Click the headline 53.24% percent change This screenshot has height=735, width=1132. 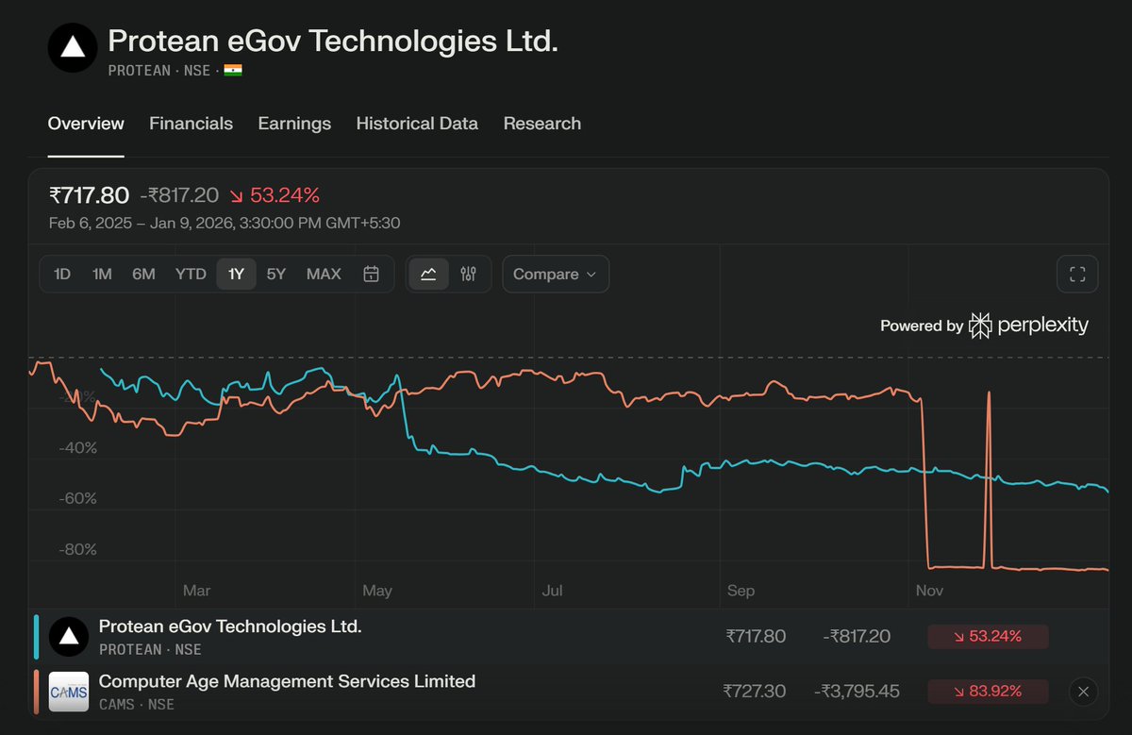click(x=275, y=195)
